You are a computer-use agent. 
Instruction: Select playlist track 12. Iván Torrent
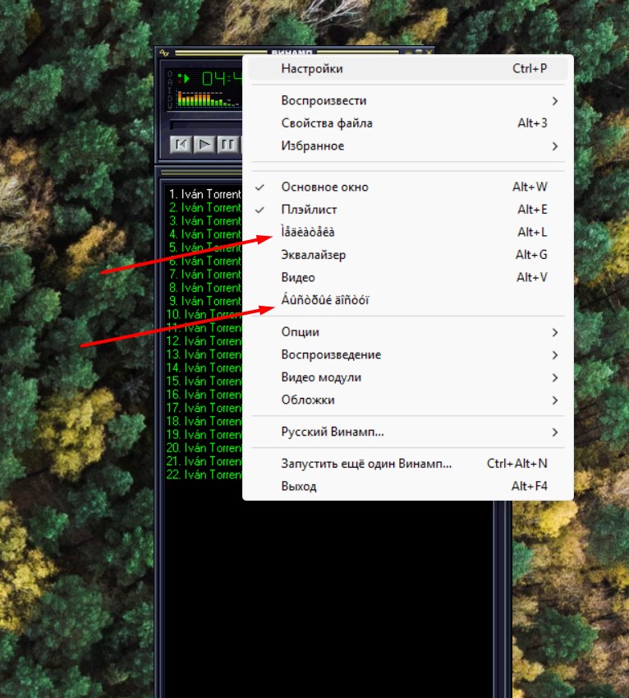pyautogui.click(x=204, y=341)
